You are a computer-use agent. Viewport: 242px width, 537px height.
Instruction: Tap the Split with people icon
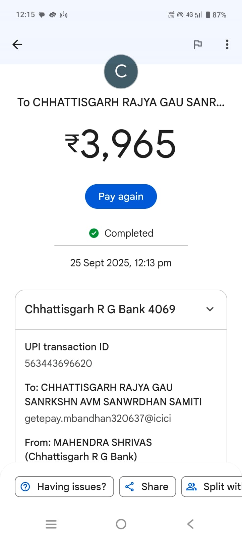[191, 487]
